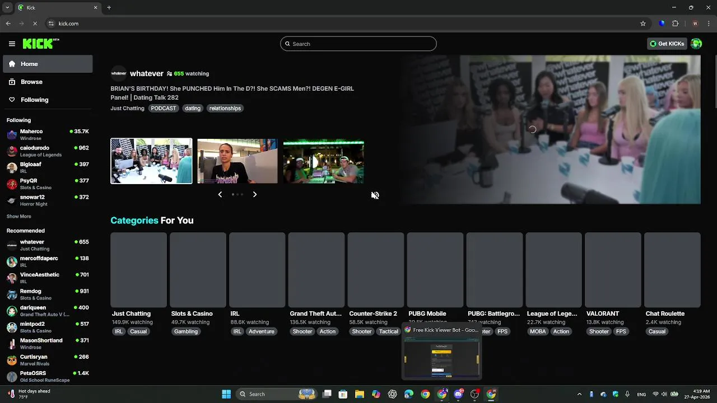Image resolution: width=717 pixels, height=403 pixels.
Task: Open the Chat Roulette category card
Action: [x=672, y=270]
